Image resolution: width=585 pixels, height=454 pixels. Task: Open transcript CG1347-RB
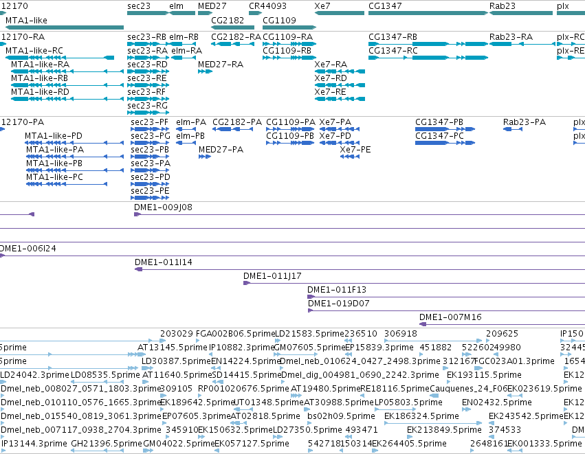pyautogui.click(x=393, y=37)
